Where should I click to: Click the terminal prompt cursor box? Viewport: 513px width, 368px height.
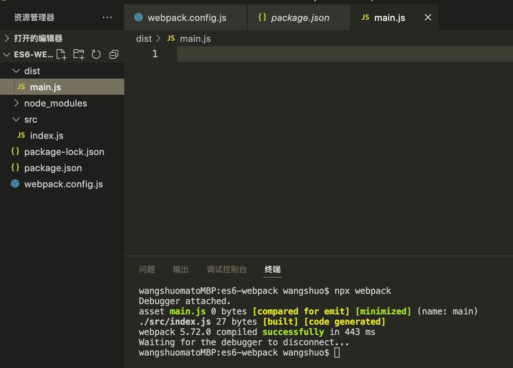coord(337,353)
